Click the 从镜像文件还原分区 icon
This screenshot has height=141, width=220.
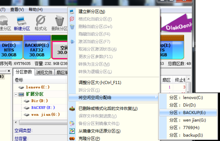click(72, 131)
